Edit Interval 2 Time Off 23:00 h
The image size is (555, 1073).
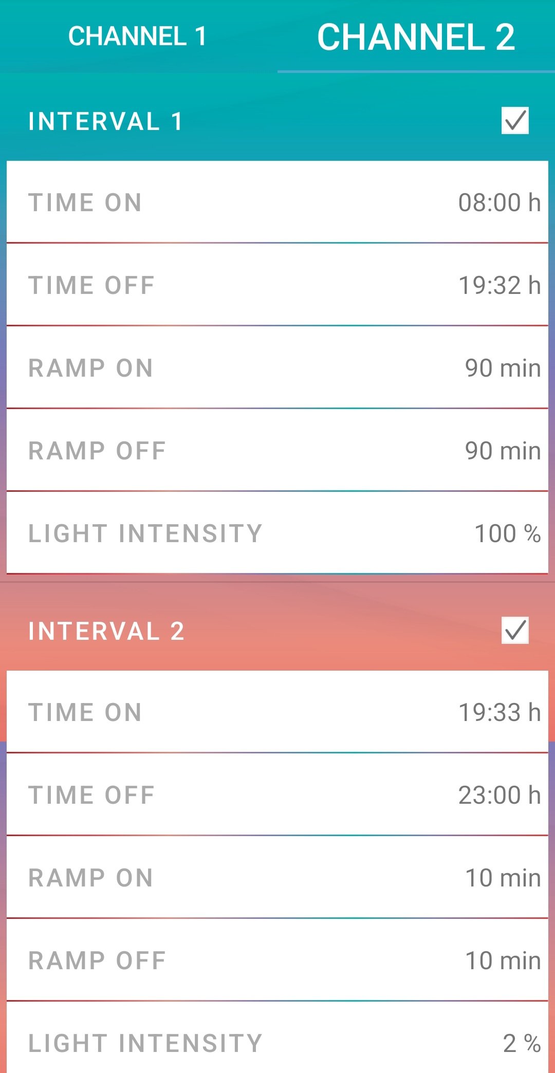pyautogui.click(x=277, y=794)
